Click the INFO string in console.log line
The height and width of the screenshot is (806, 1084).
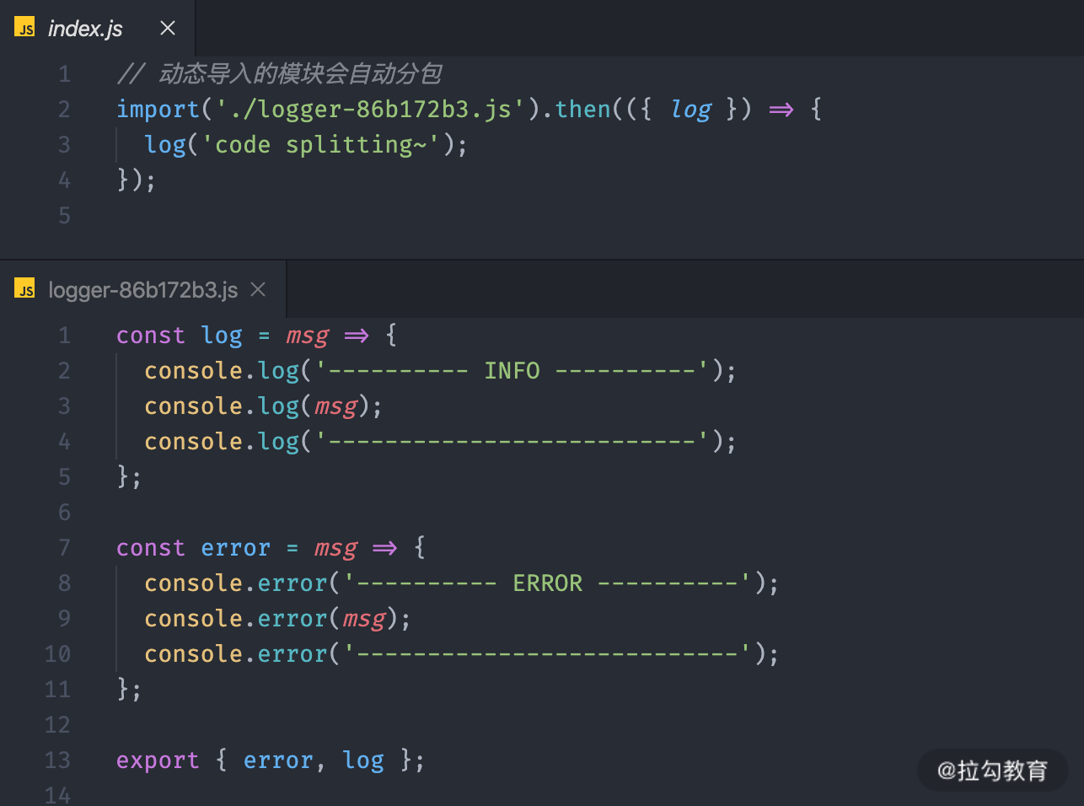pos(512,371)
